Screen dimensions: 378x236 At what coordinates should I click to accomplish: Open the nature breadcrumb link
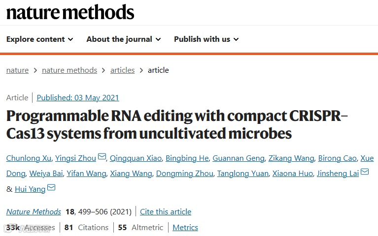17,70
